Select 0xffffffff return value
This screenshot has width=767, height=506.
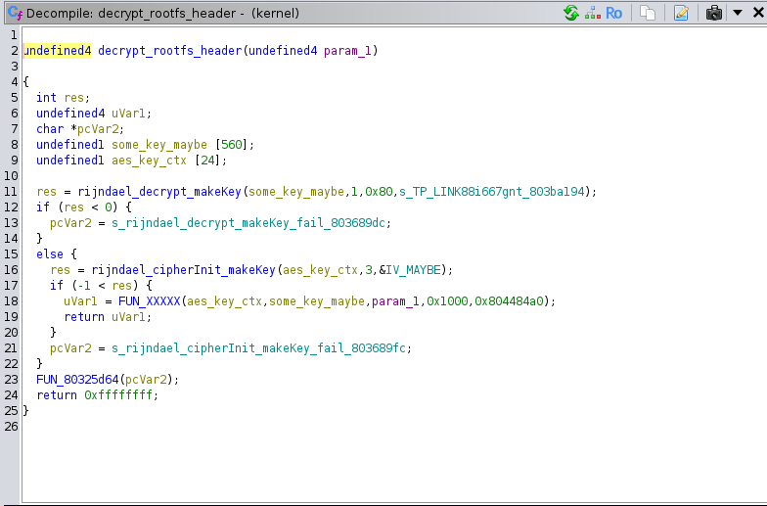118,395
